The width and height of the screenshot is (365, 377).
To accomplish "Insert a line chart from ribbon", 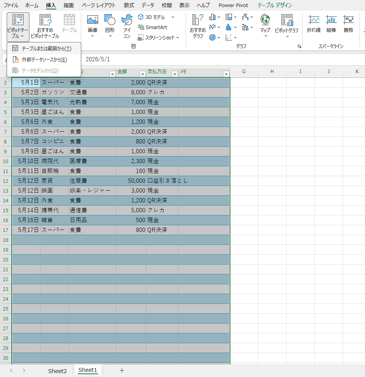I will [x=212, y=27].
